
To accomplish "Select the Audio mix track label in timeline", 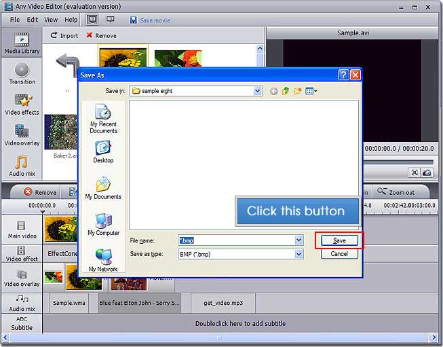I will [22, 303].
